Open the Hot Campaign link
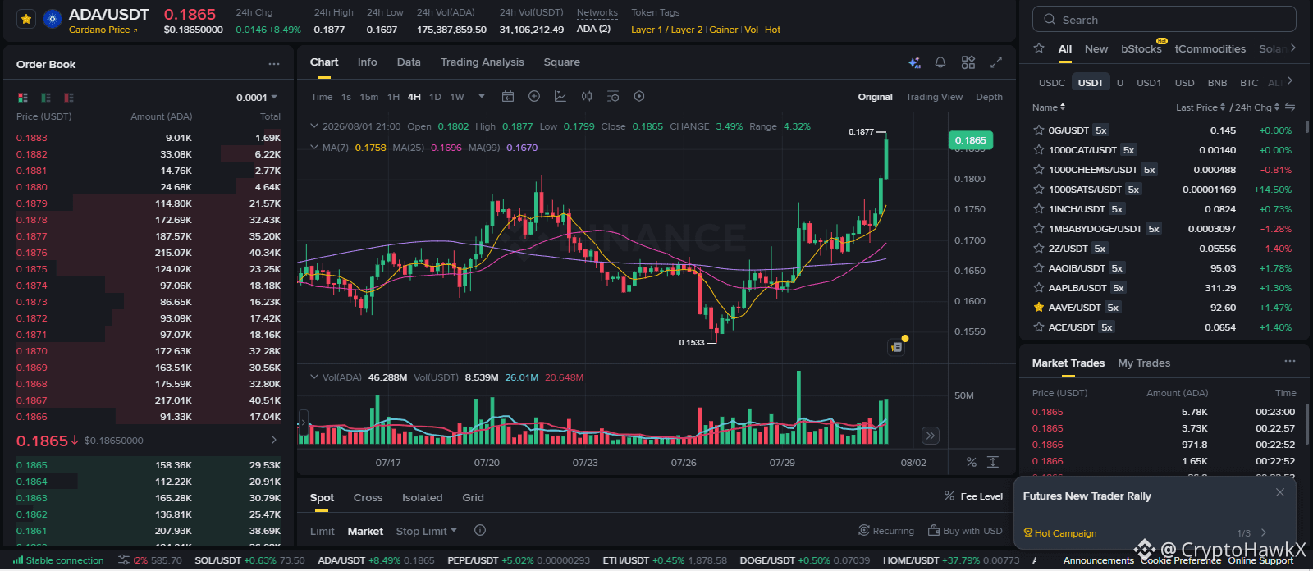This screenshot has height=571, width=1313. [x=1060, y=533]
